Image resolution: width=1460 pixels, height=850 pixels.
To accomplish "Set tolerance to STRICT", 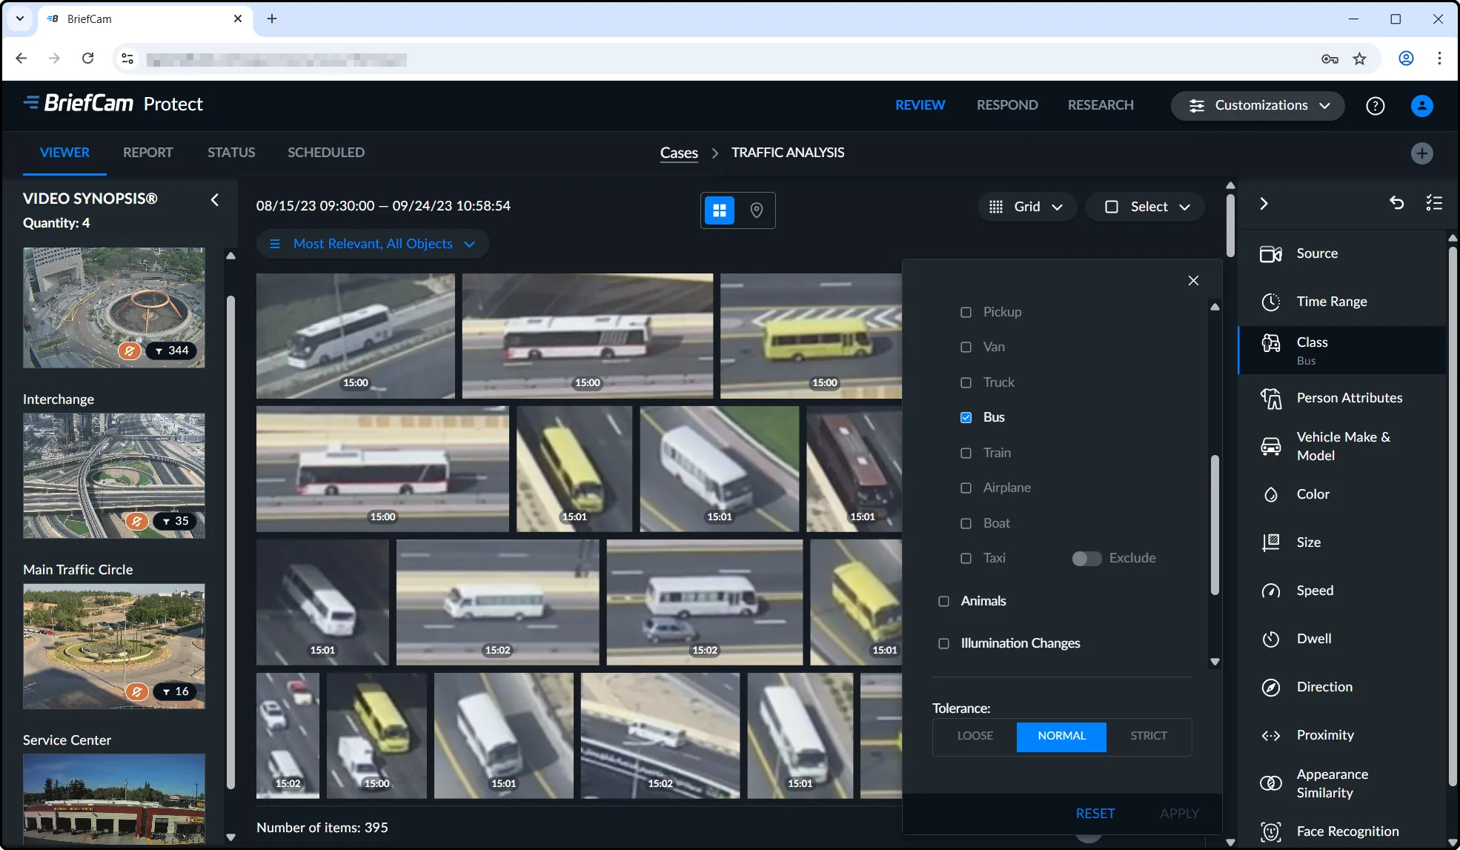I will pyautogui.click(x=1148, y=736).
